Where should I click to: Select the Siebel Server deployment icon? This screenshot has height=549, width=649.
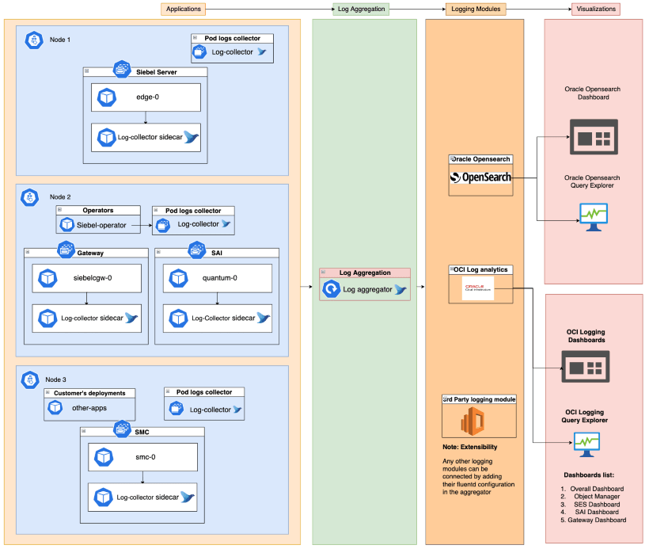122,69
